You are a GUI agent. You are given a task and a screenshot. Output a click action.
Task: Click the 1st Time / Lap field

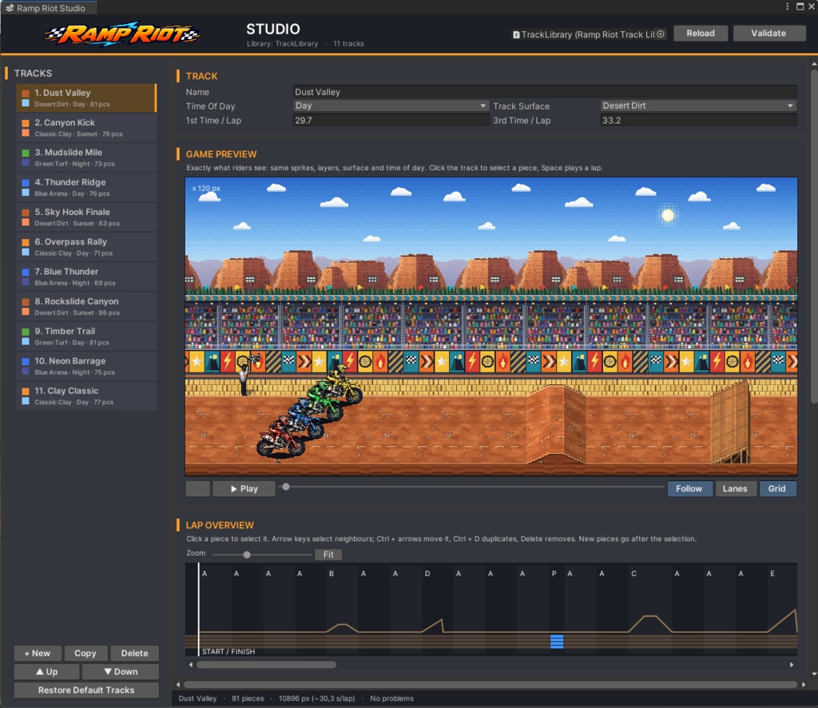click(391, 121)
